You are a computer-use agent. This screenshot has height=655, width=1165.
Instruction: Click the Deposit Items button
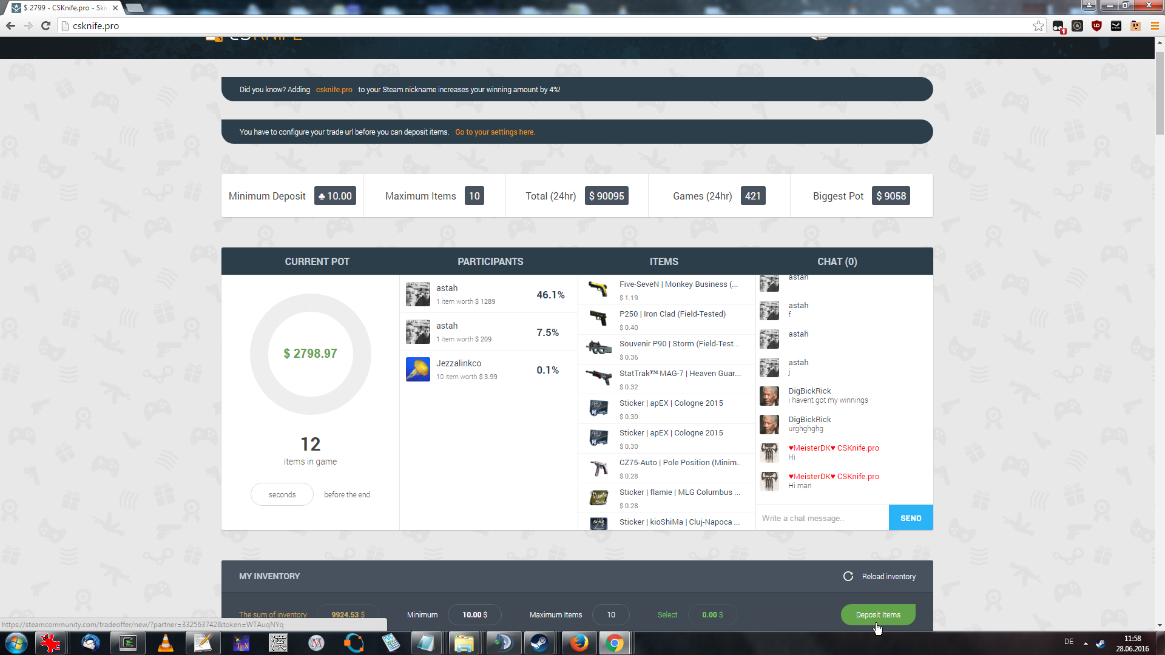[877, 614]
